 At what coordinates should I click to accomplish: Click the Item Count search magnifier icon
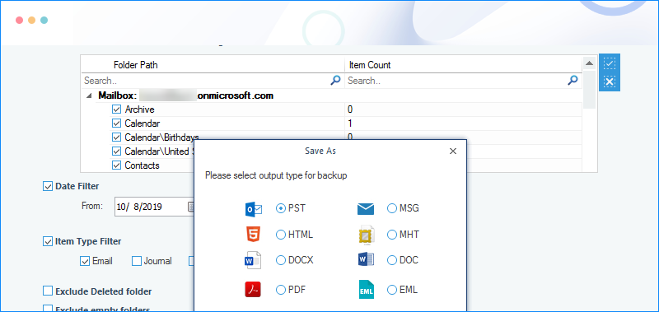(x=573, y=80)
